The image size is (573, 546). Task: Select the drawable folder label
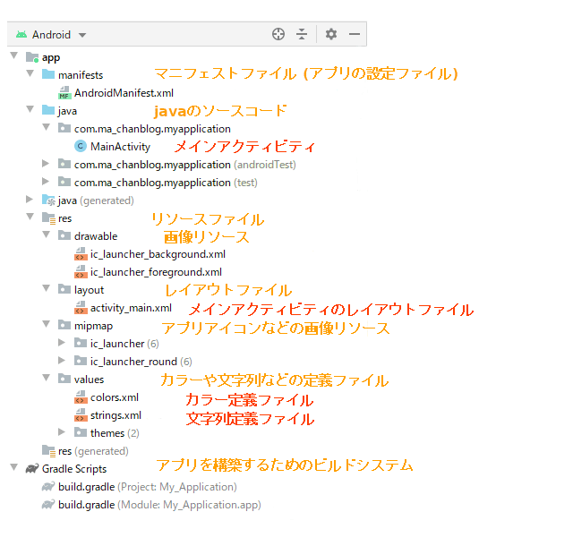click(x=96, y=236)
